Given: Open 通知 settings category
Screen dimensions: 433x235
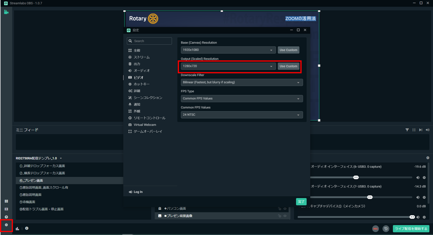Looking at the screenshot, I should [137, 104].
